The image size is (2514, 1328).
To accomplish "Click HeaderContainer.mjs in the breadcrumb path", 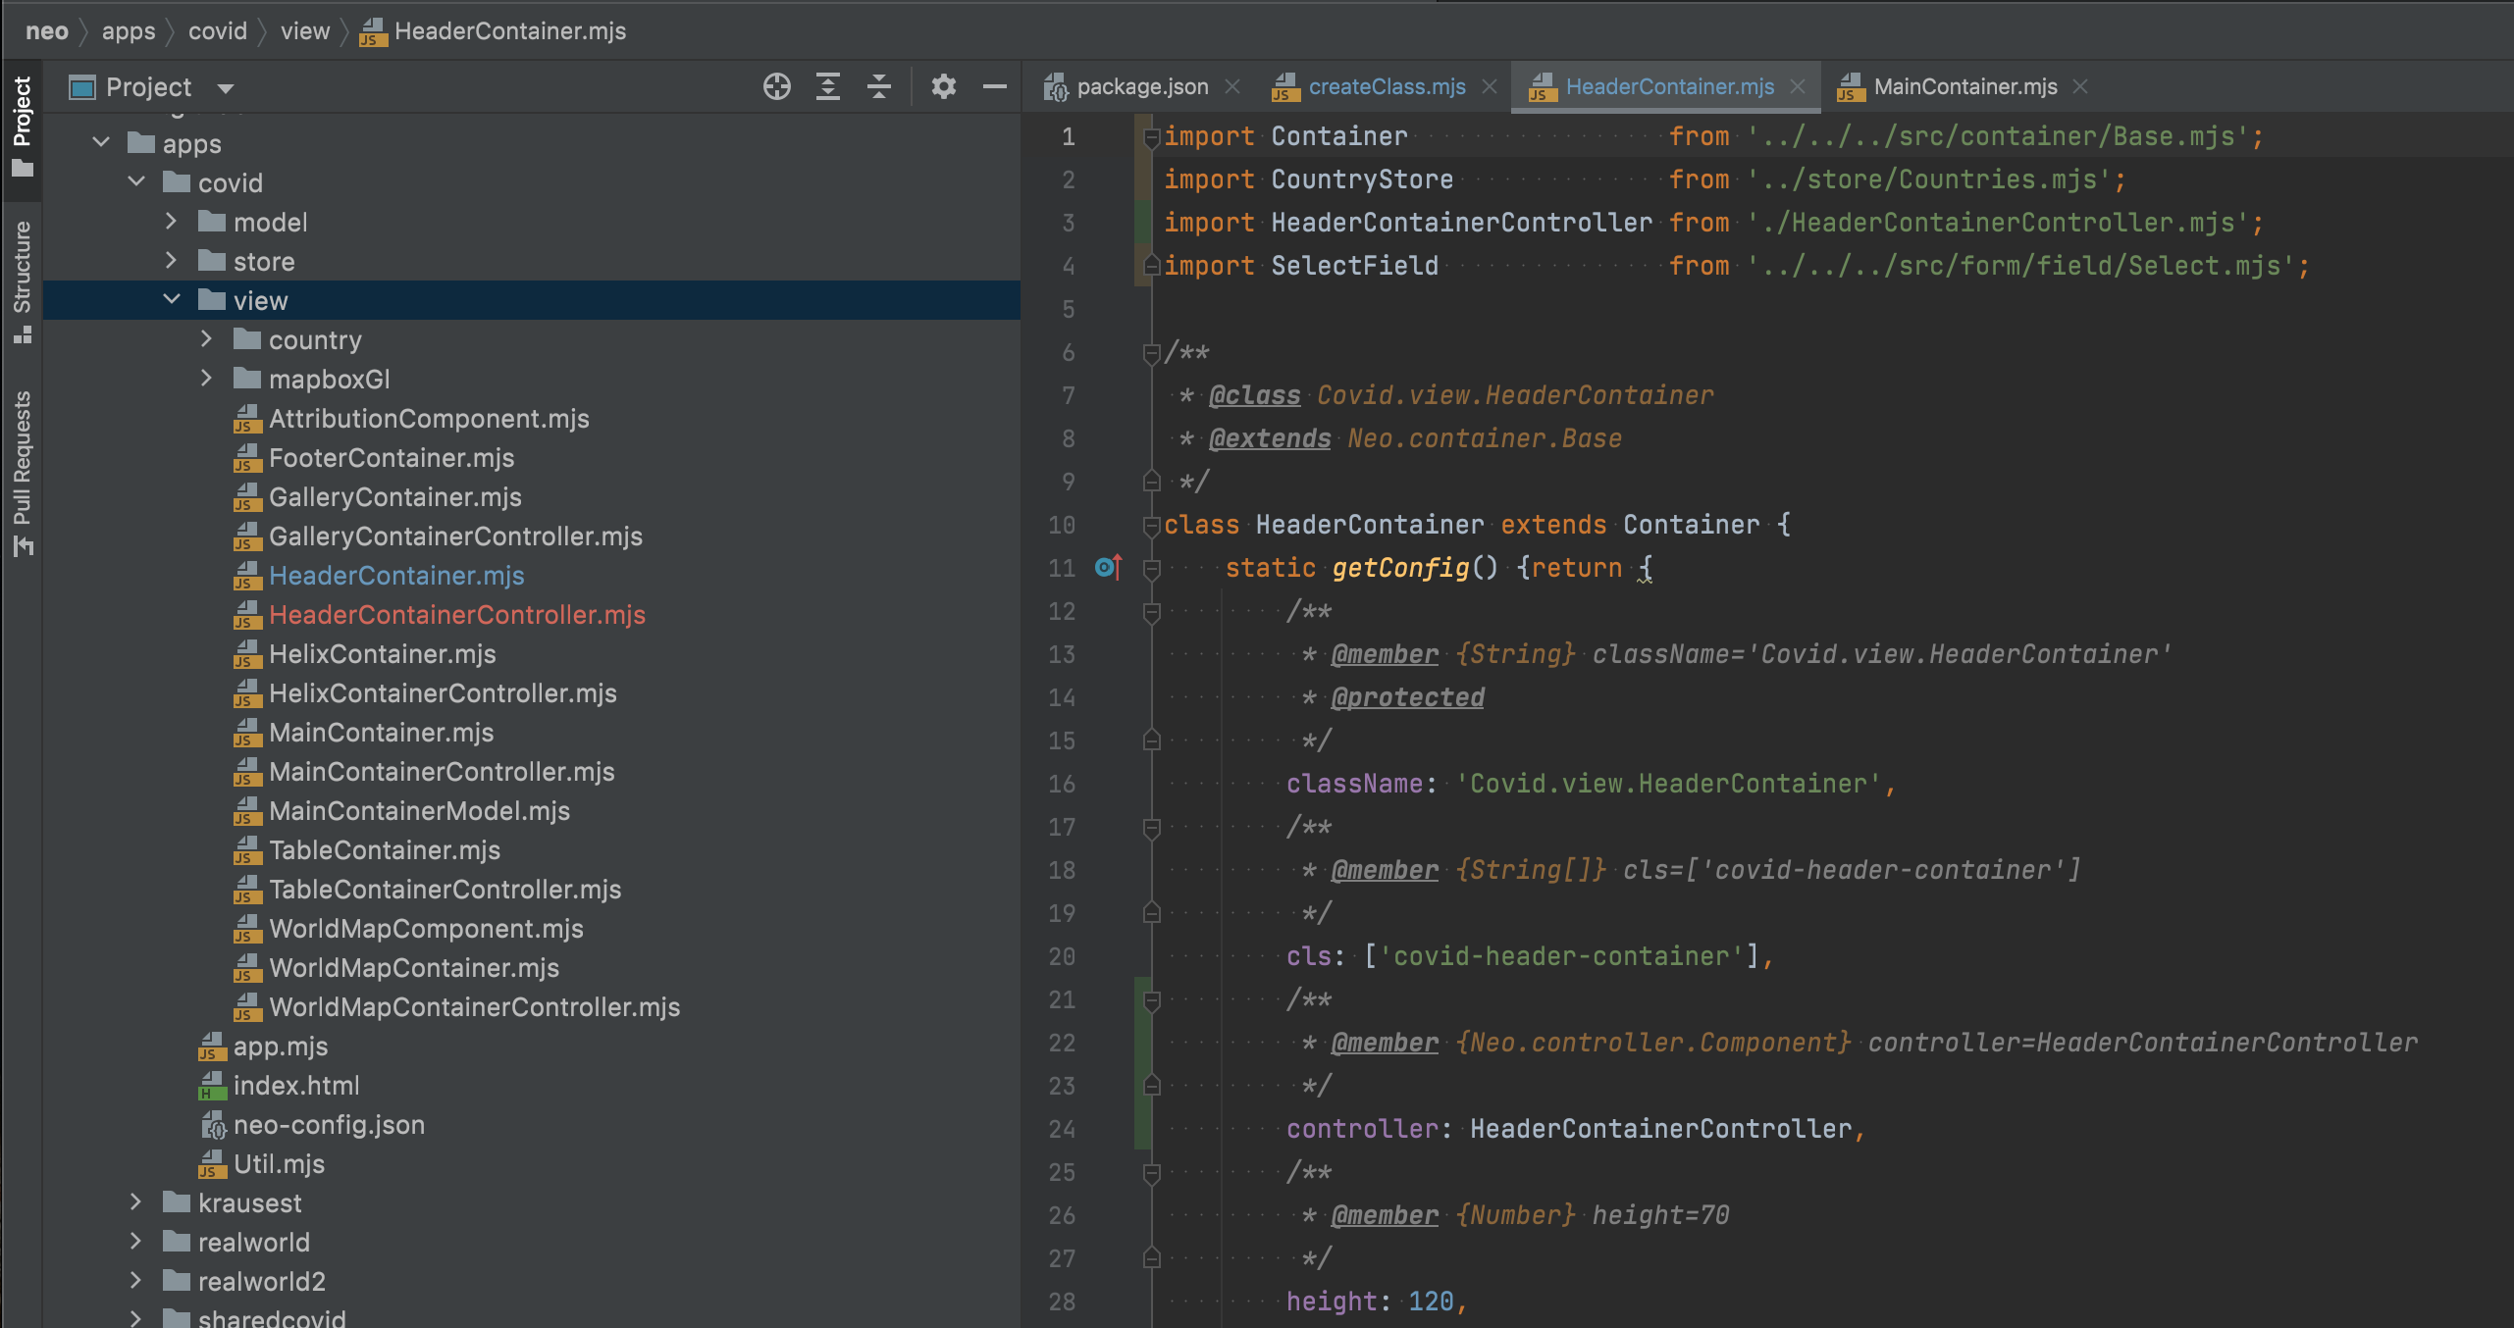I will [x=493, y=31].
